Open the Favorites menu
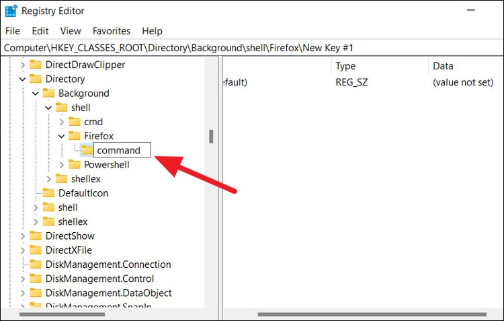The width and height of the screenshot is (504, 321). point(112,31)
